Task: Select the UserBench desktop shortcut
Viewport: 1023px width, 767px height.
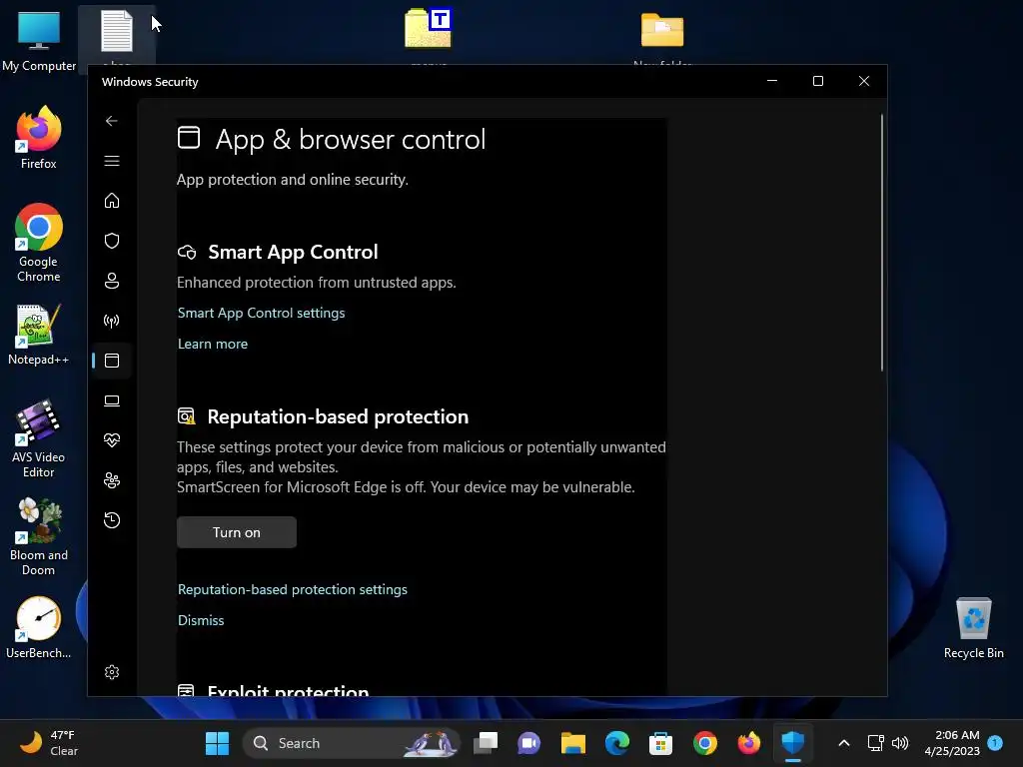Action: click(x=39, y=627)
